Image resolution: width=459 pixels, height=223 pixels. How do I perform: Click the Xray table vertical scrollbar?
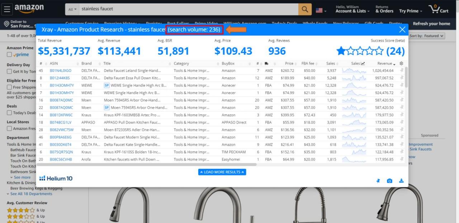(406, 77)
